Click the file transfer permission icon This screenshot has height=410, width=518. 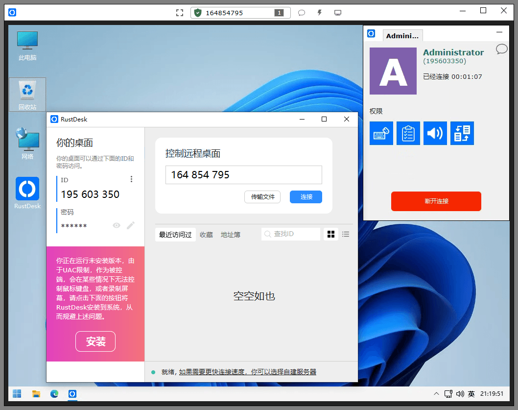point(462,133)
